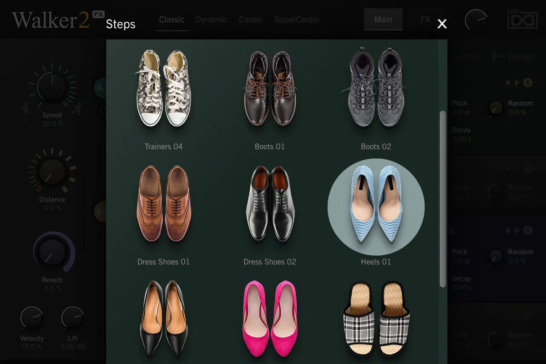Choose the Boots 01 brown leather boots

[270, 89]
